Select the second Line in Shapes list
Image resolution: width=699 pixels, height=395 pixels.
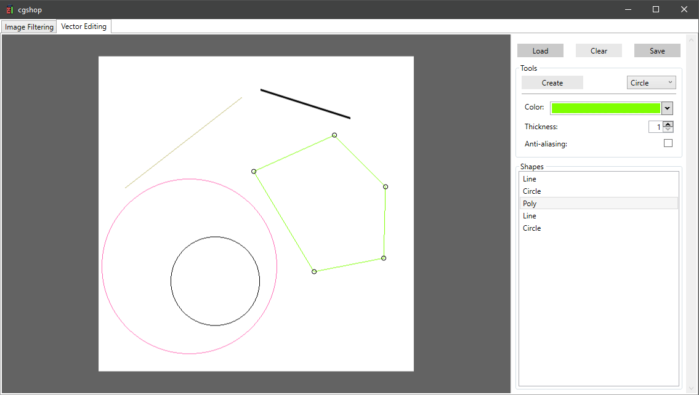click(x=599, y=216)
